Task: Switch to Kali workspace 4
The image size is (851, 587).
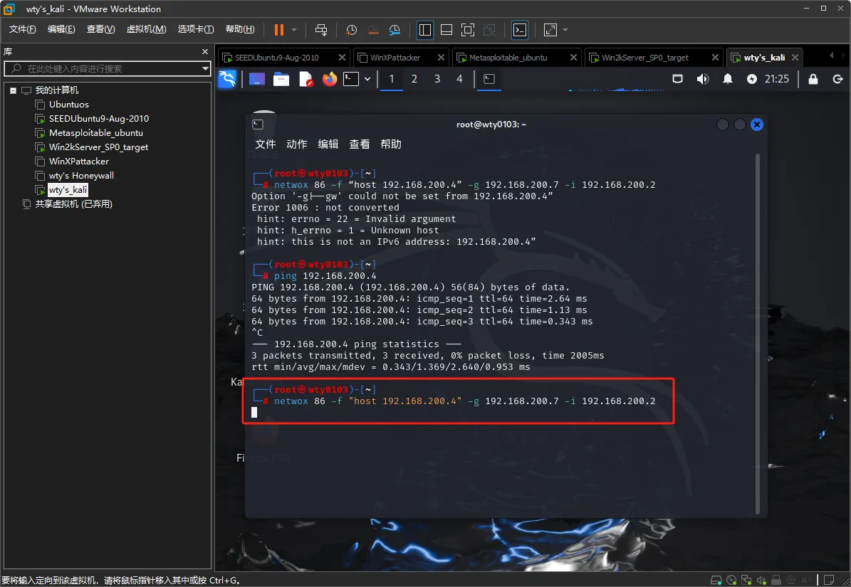Action: (459, 79)
